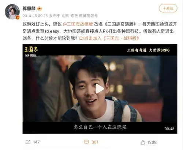
Task: Click the 三国志 战棋版 logo in video
Action: (x=31, y=52)
